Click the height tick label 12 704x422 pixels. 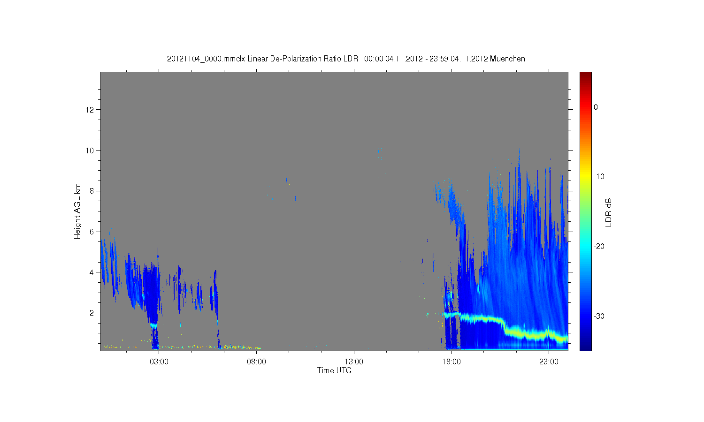pyautogui.click(x=90, y=110)
